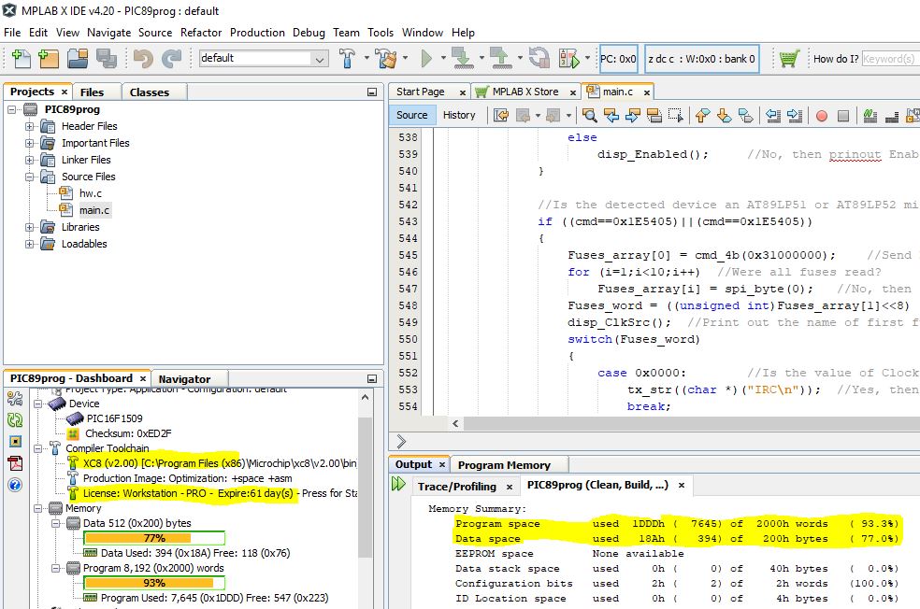Open the File menu

[12, 33]
